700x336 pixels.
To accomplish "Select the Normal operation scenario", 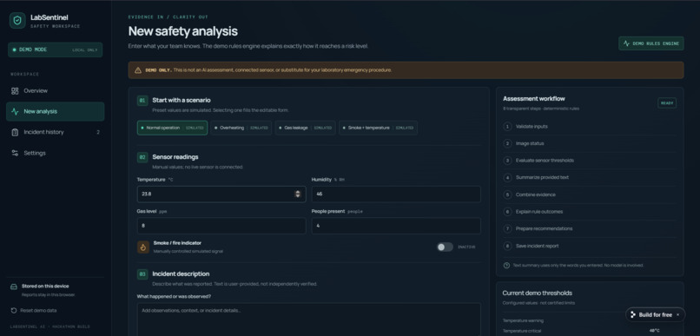I will pos(172,128).
